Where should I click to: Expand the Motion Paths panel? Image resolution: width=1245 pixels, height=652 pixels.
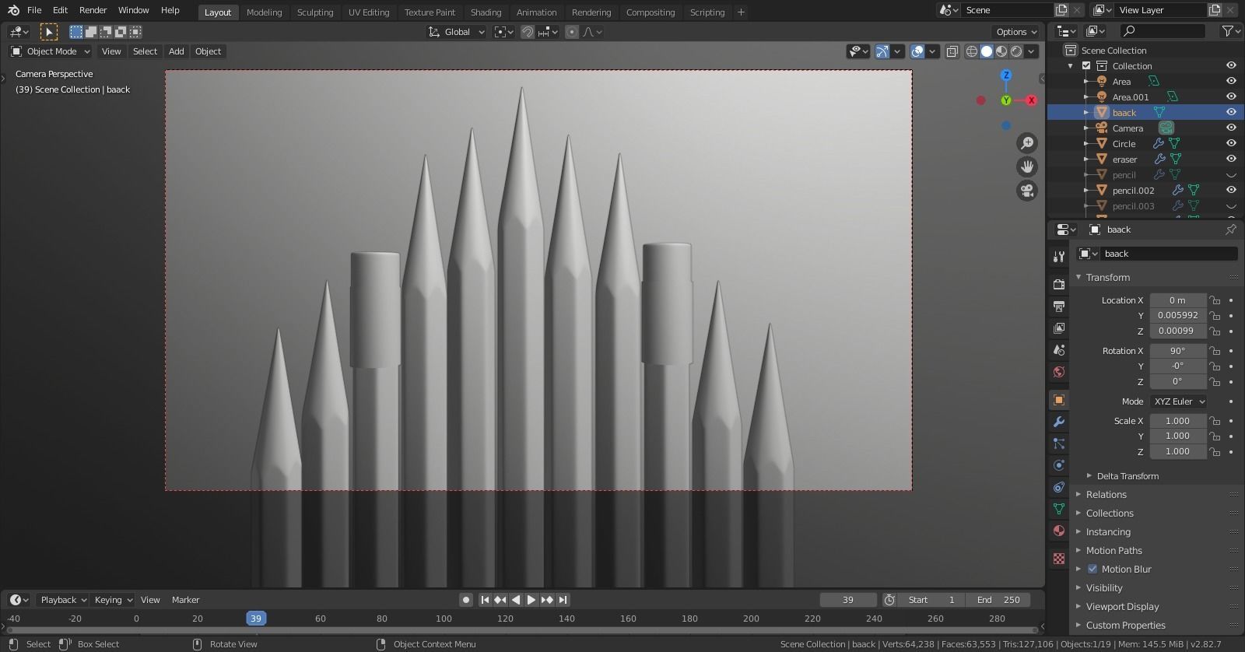pos(1113,551)
